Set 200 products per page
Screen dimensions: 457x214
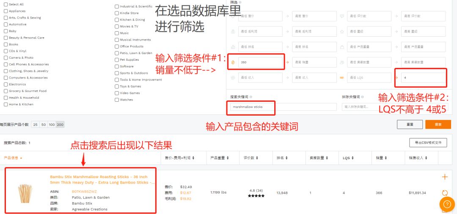[x=60, y=125]
